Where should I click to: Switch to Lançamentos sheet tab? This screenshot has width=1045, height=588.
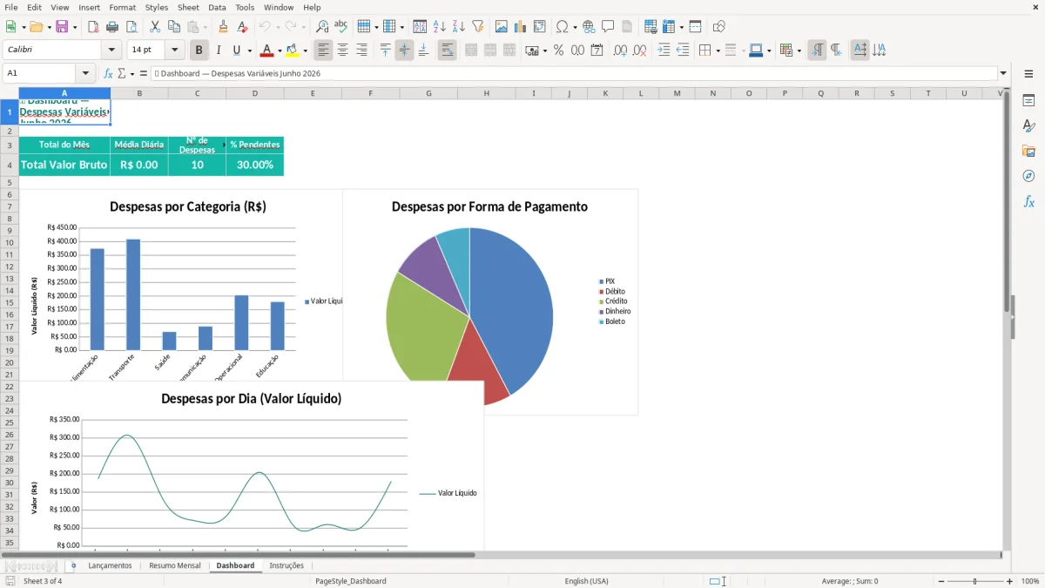pyautogui.click(x=110, y=565)
